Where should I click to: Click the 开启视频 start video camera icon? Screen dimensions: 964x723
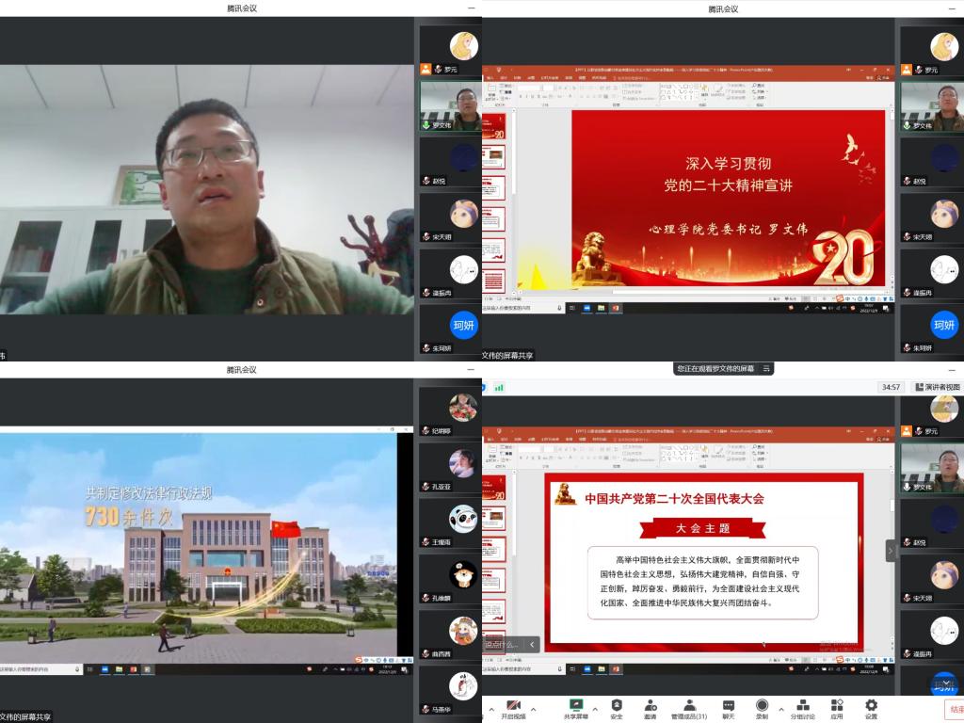point(513,705)
